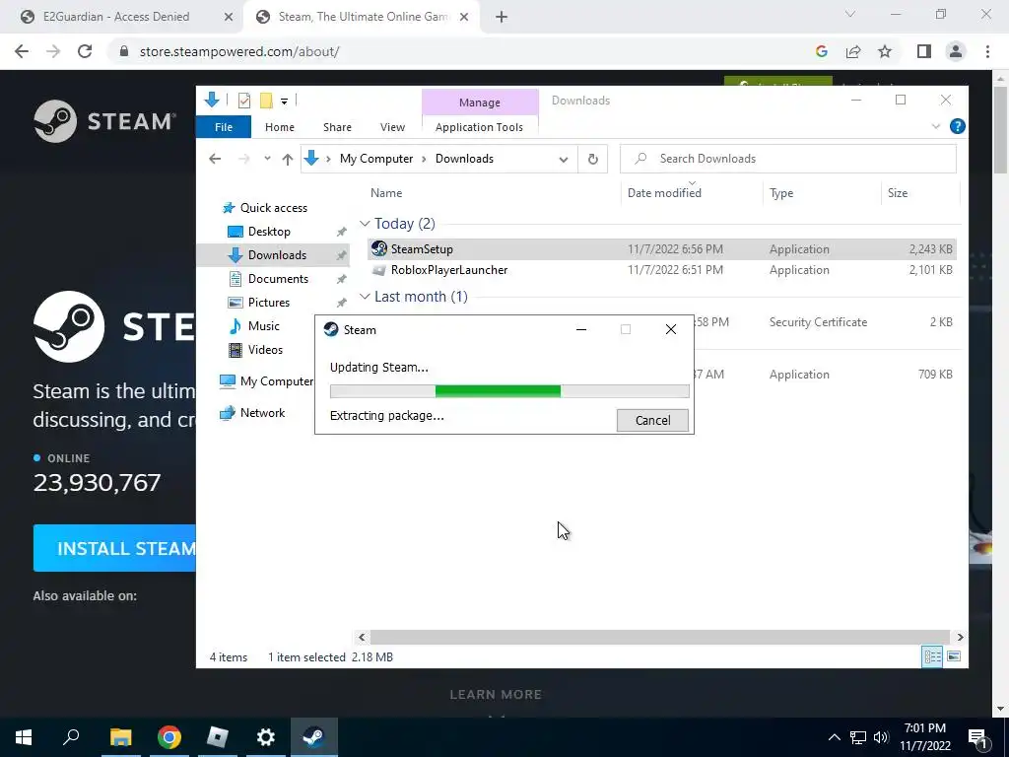
Task: Open Windows Start menu
Action: click(24, 737)
